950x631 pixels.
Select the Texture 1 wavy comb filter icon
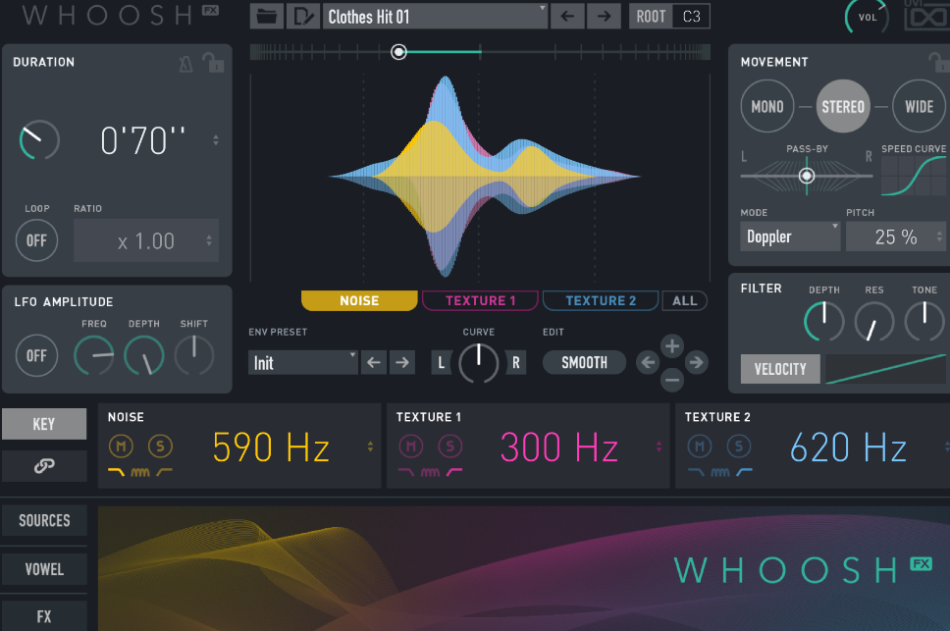pyautogui.click(x=430, y=472)
